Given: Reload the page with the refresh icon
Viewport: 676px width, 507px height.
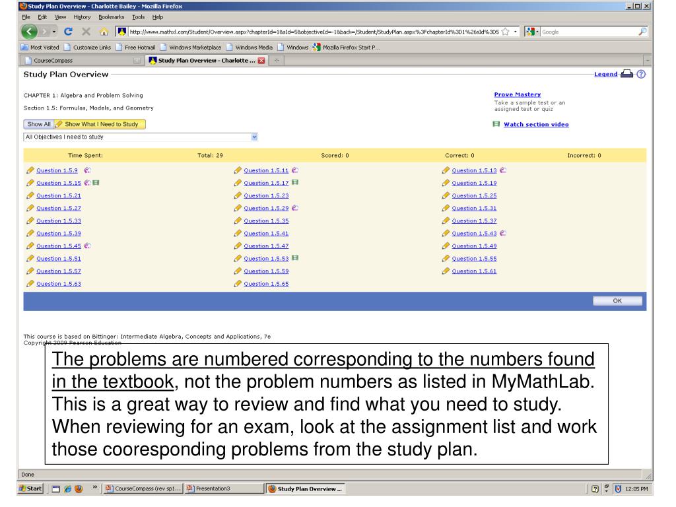Looking at the screenshot, I should 68,32.
